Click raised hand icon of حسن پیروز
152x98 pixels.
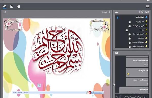click(130, 22)
